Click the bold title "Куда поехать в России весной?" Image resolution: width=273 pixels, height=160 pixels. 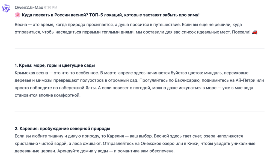pyautogui.click(x=55, y=15)
